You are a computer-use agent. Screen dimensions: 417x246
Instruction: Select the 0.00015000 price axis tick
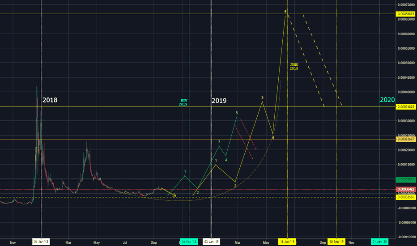pyautogui.click(x=406, y=164)
